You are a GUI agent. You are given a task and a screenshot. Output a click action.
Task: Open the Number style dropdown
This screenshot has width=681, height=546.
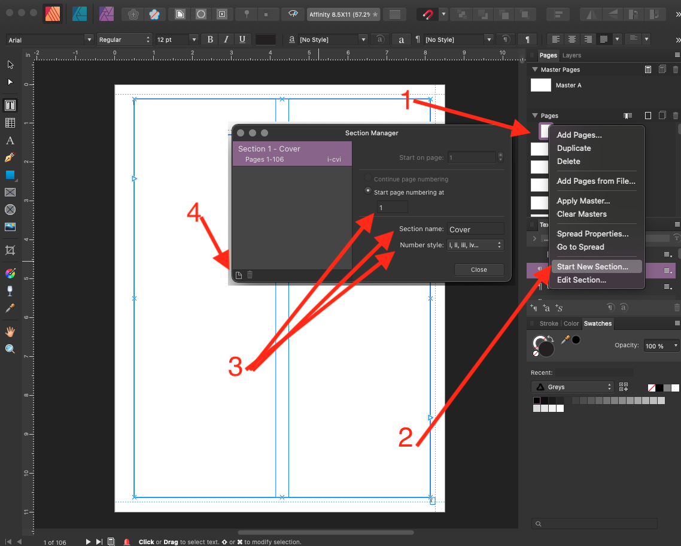point(475,245)
